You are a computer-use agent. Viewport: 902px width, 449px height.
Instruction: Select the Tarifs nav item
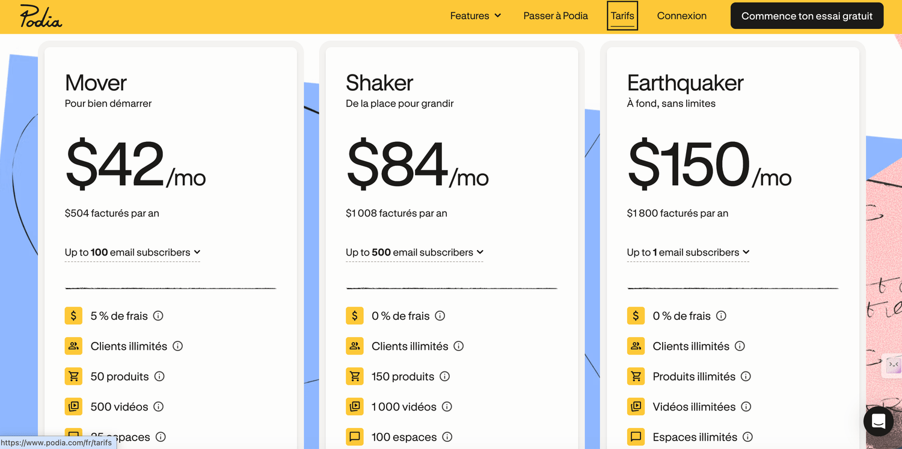(x=622, y=16)
